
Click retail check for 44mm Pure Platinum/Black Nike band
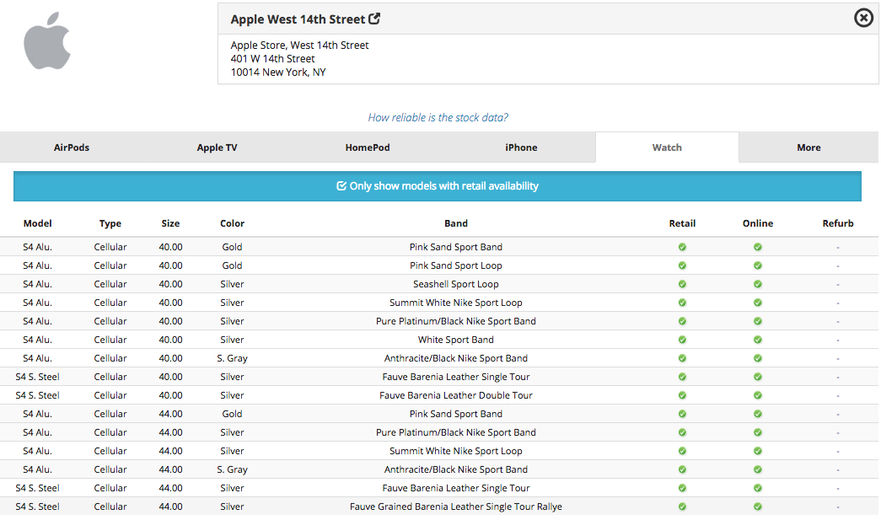coord(682,432)
